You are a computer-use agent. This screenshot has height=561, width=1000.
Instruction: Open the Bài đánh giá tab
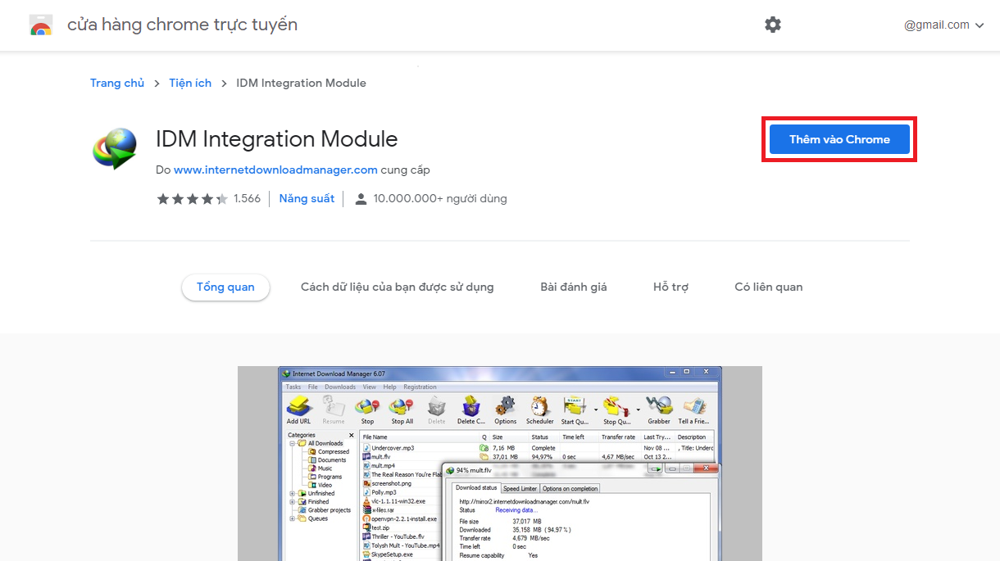pos(574,287)
